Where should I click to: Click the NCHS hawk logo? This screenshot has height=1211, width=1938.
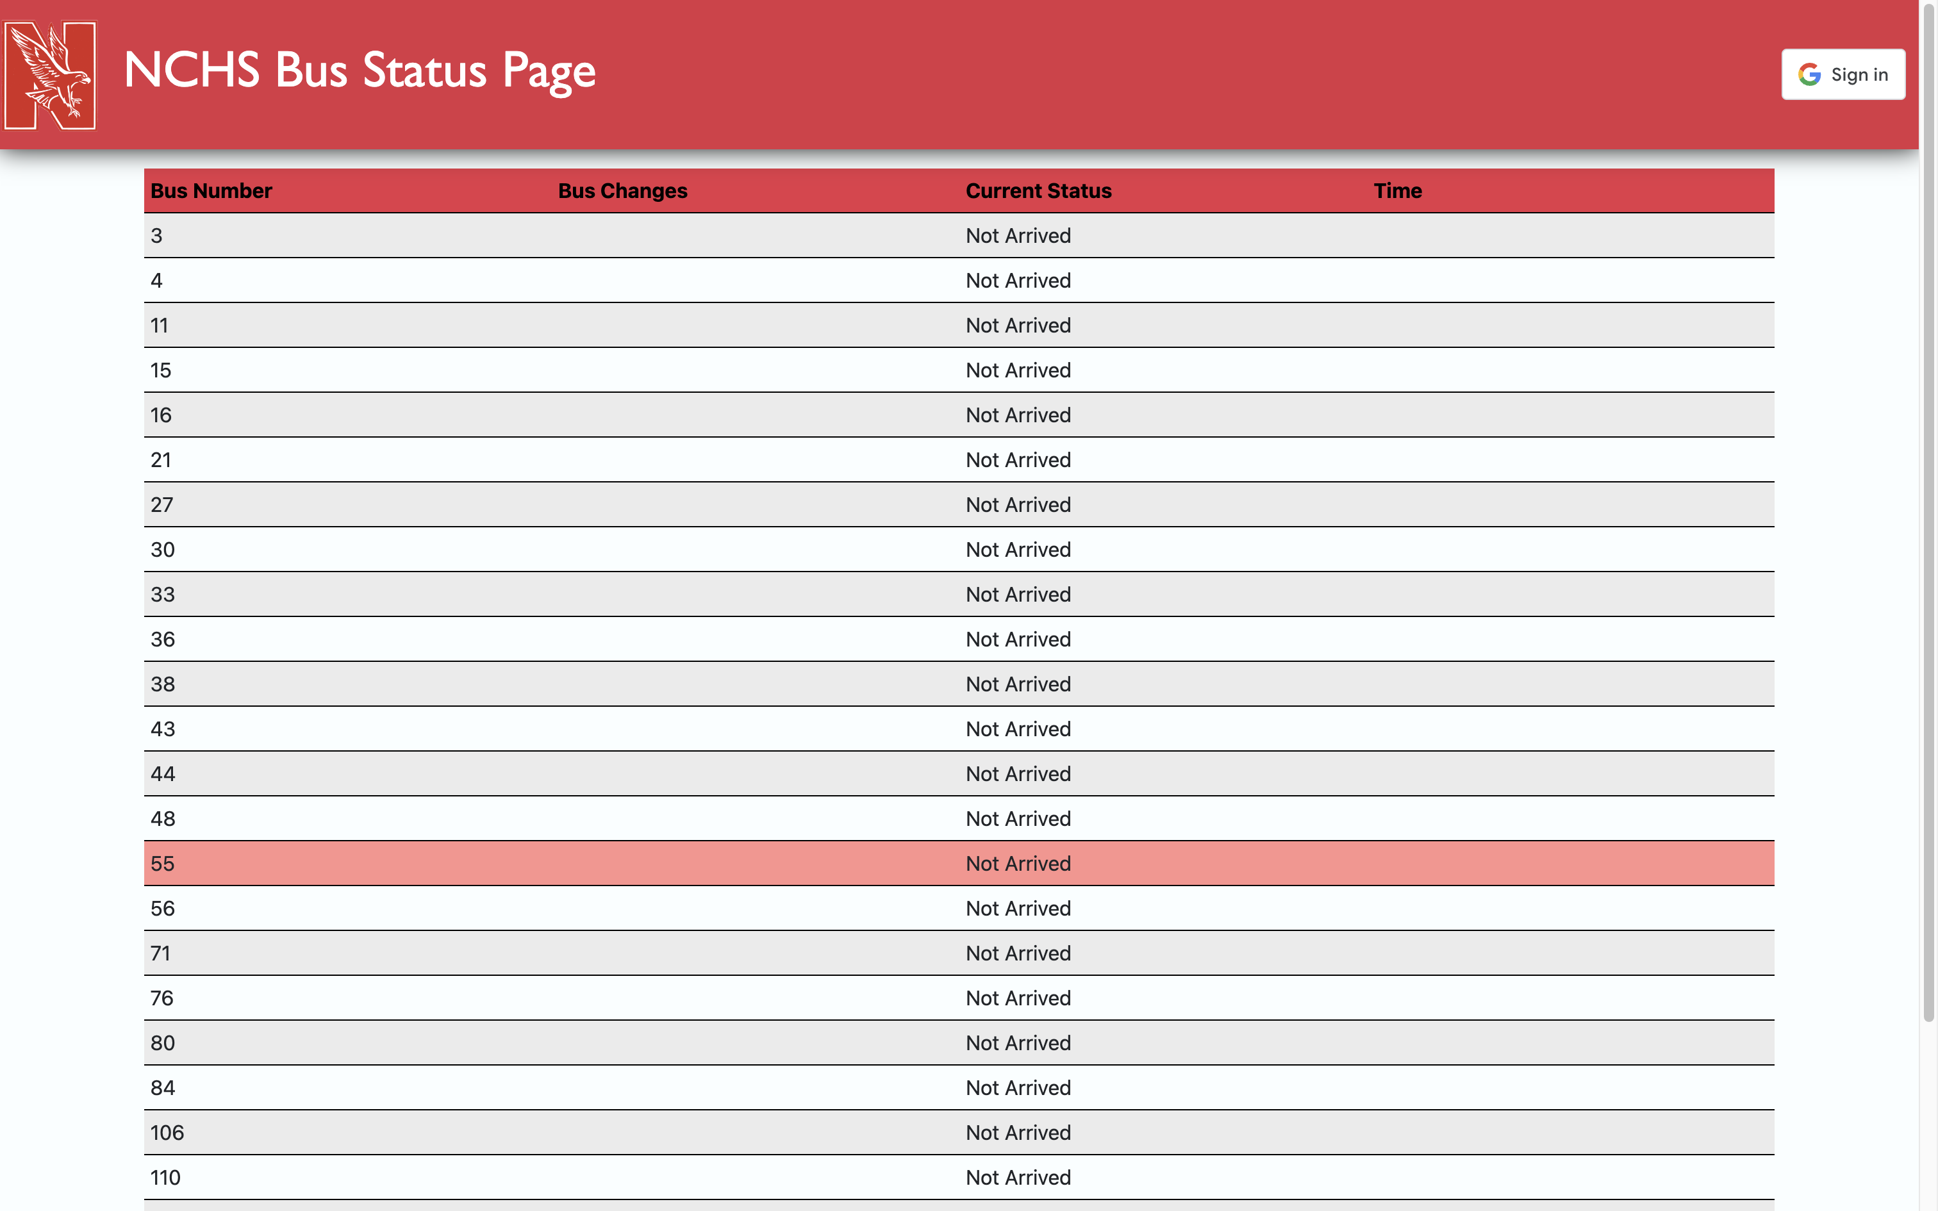click(49, 76)
